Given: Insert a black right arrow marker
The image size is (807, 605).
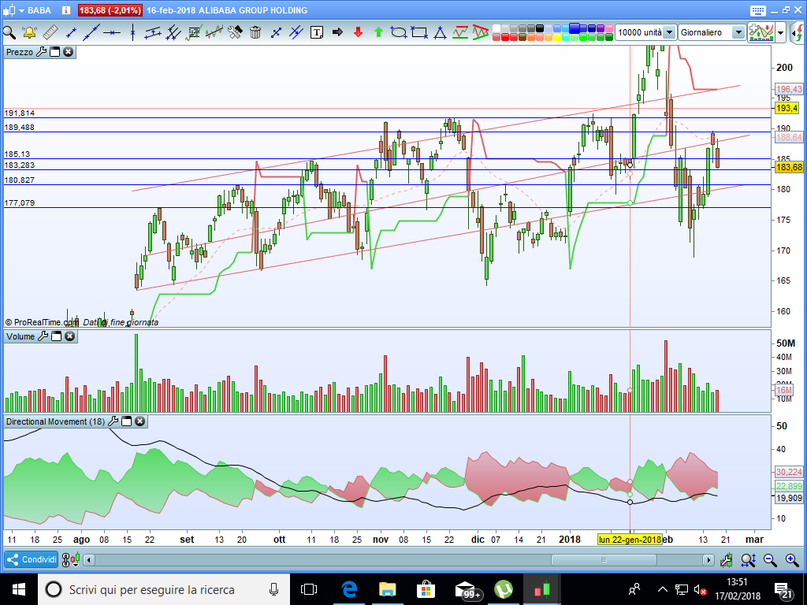Looking at the screenshot, I should coord(337,32).
